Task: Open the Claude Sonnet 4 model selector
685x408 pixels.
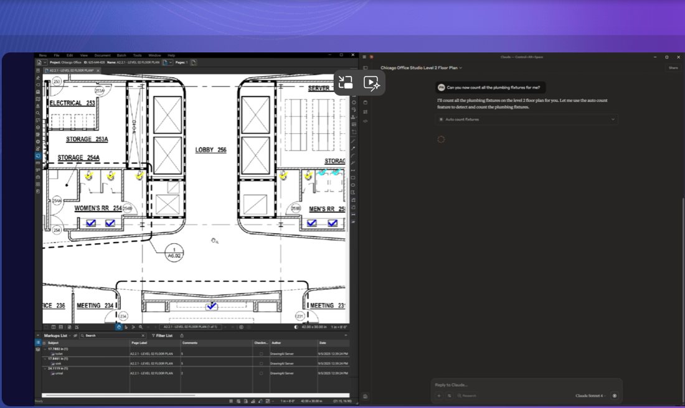Action: pyautogui.click(x=588, y=396)
